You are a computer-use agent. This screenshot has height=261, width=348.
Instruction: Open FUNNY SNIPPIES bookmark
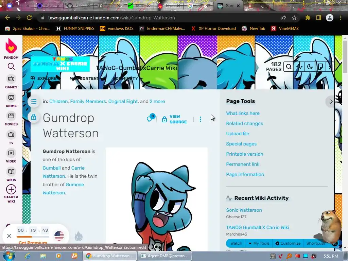(x=75, y=29)
